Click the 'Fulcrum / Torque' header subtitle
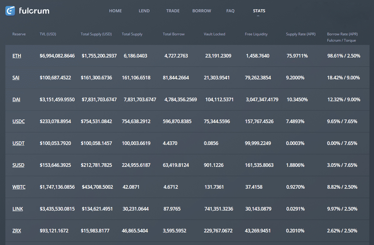 pos(341,40)
